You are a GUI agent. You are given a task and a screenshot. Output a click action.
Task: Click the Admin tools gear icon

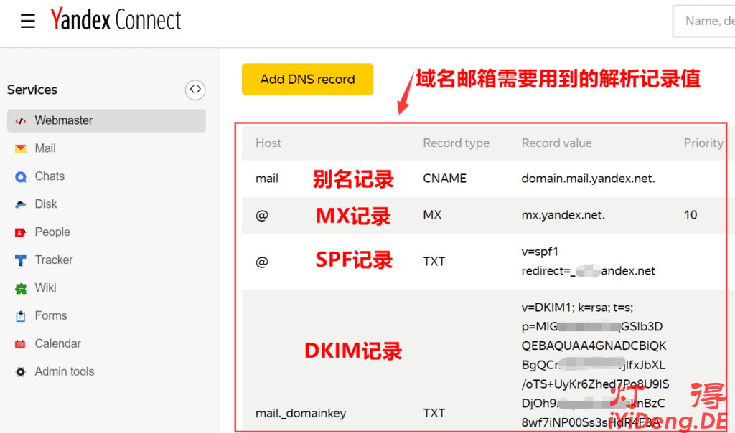click(21, 372)
